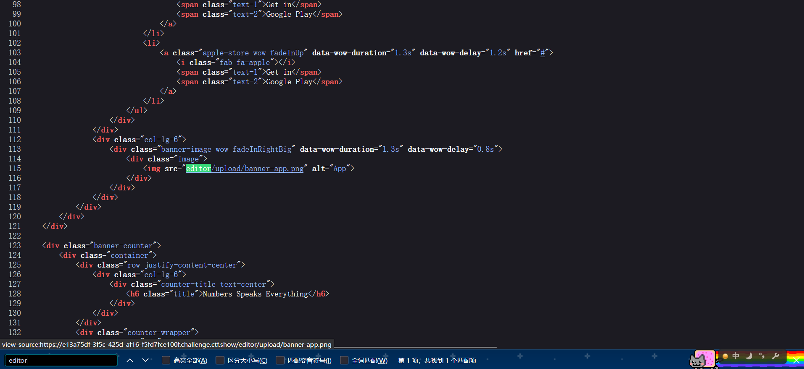804x369 pixels.
Task: Go to the next find match arrow
Action: click(145, 360)
